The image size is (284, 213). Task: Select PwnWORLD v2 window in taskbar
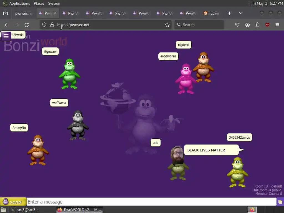[x=79, y=210]
